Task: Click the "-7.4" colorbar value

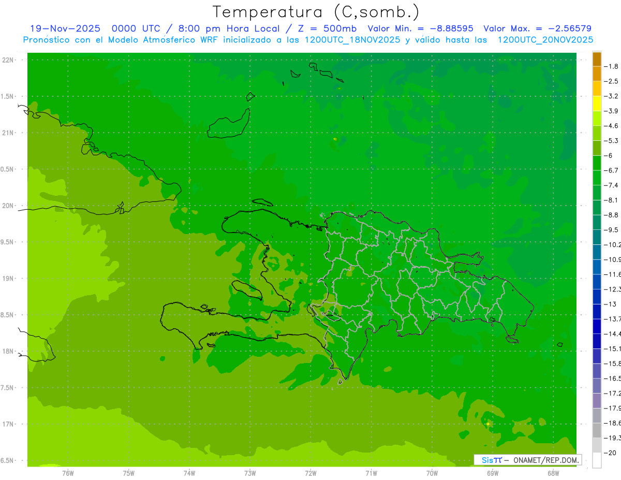Action: pos(611,185)
